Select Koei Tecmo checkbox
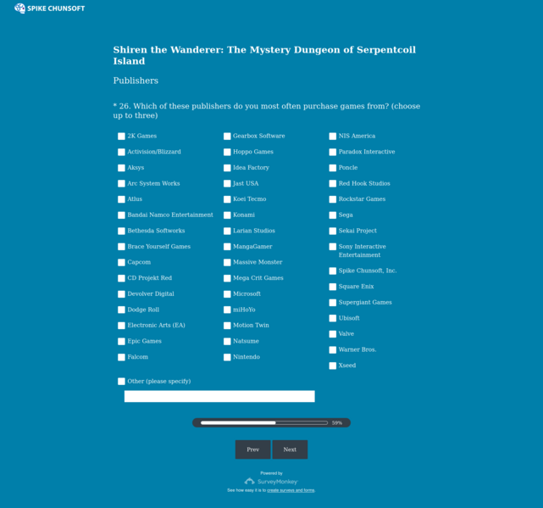Screen dimensions: 543x508 227,199
